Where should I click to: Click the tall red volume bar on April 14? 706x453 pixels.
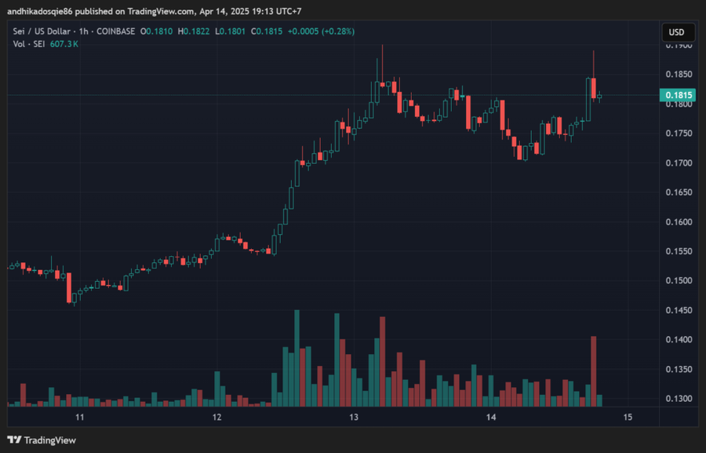pos(594,371)
